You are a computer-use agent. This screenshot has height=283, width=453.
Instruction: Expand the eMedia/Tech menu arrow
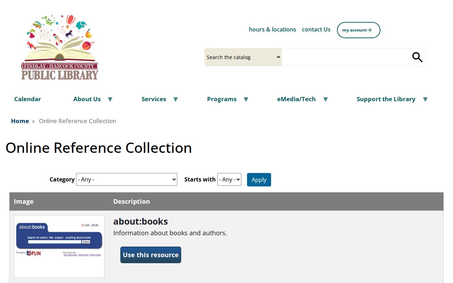[326, 99]
